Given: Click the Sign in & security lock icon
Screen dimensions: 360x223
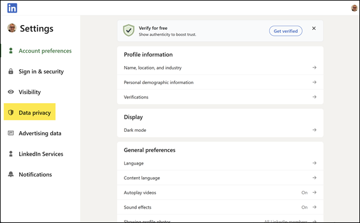Looking at the screenshot, I should coord(11,71).
